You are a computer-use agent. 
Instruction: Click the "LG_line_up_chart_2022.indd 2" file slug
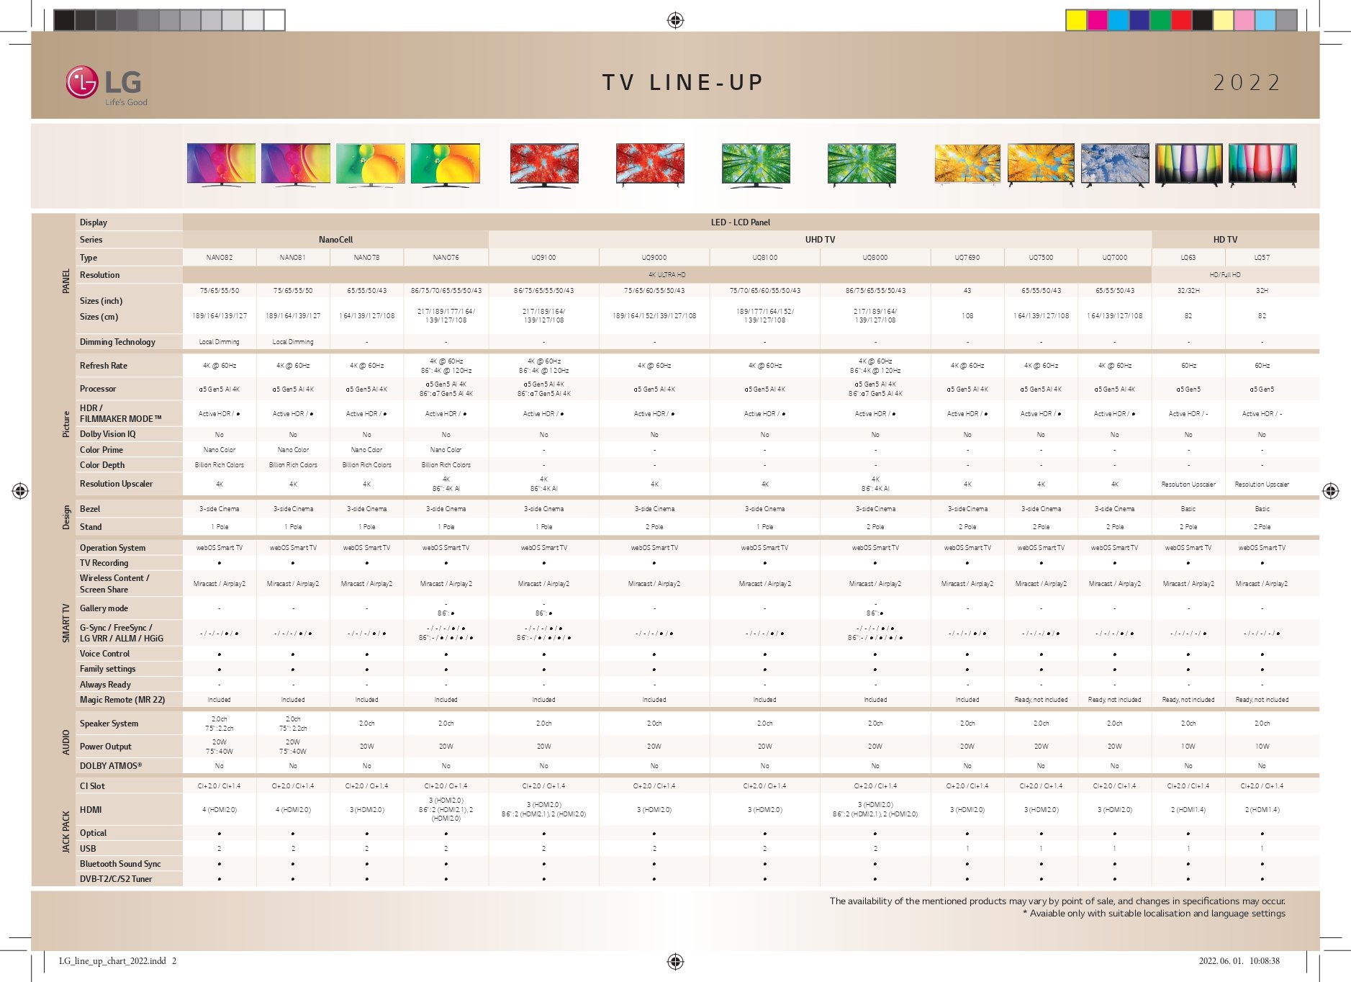tap(117, 961)
